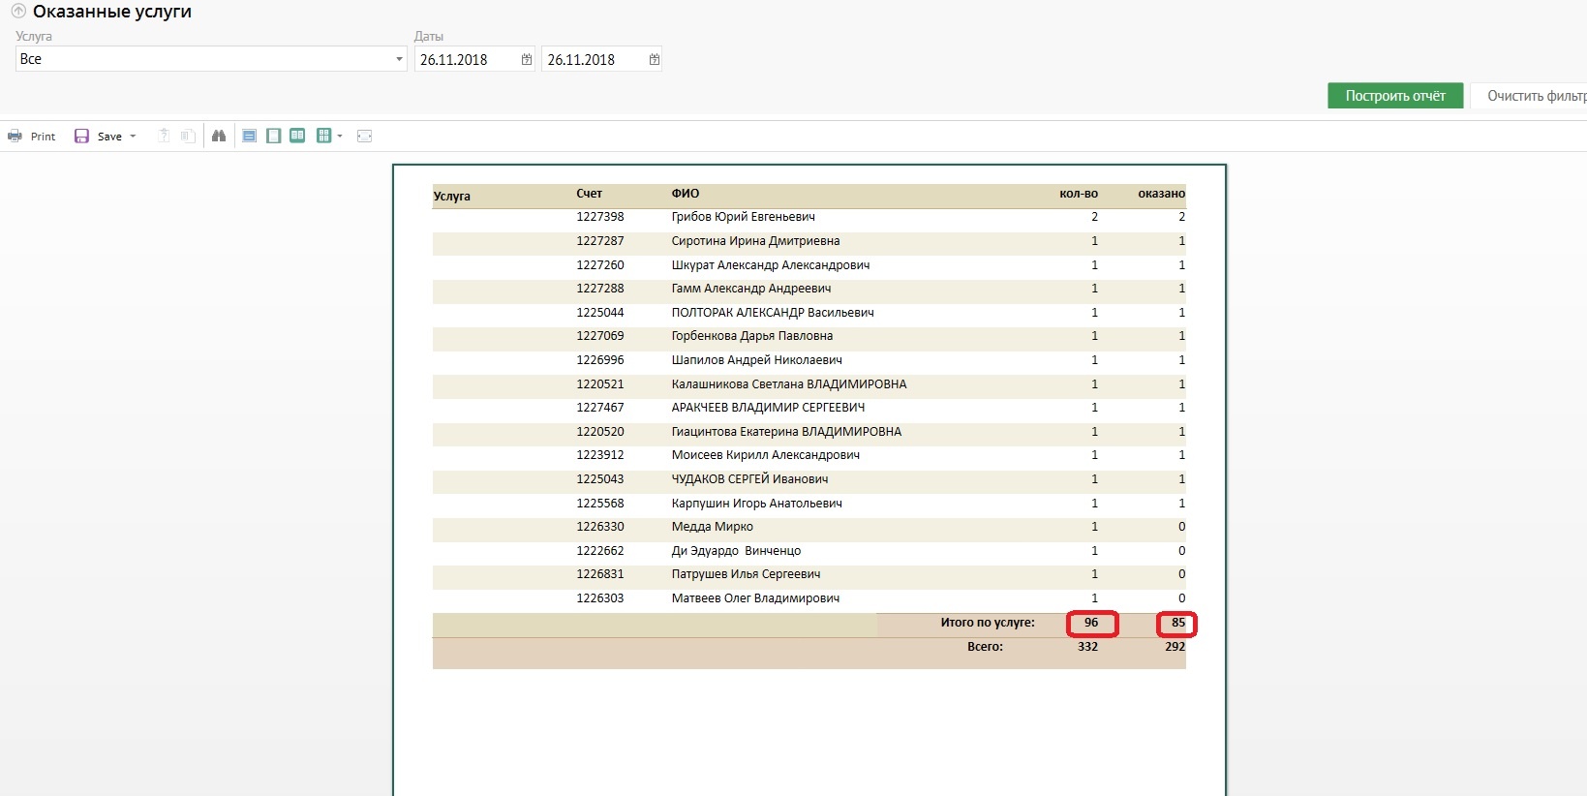Open the calendar for the start date
Image resolution: width=1587 pixels, height=796 pixels.
(x=527, y=59)
